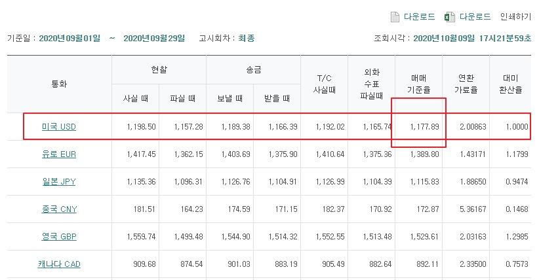Select USD T/C value 1,192.02
Viewport: 539px width, 280px height.
click(x=330, y=127)
